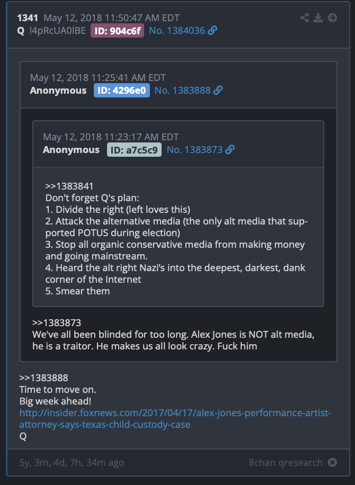This screenshot has width=355, height=485.
Task: Click the tripcode !4pRcUA0lBE
Action: point(58,31)
